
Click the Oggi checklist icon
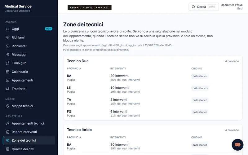(7, 29)
